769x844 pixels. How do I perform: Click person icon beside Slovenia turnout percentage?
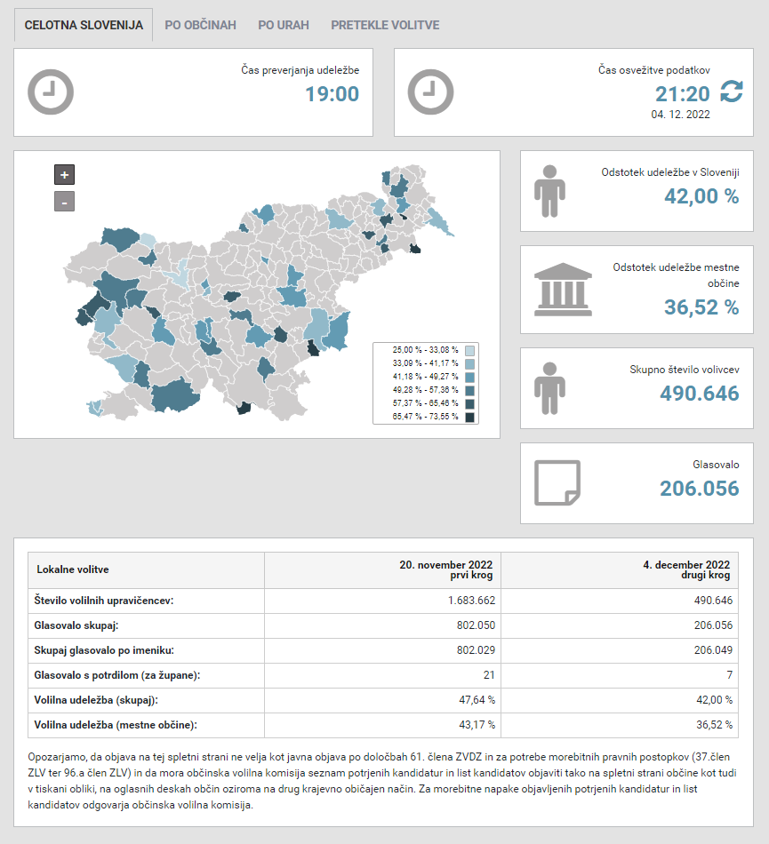tap(549, 191)
